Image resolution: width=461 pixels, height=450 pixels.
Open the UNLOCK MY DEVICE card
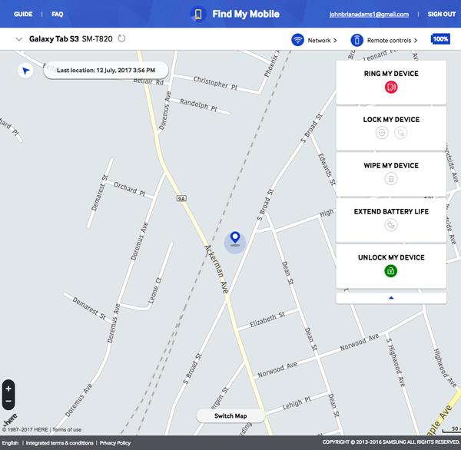391,266
